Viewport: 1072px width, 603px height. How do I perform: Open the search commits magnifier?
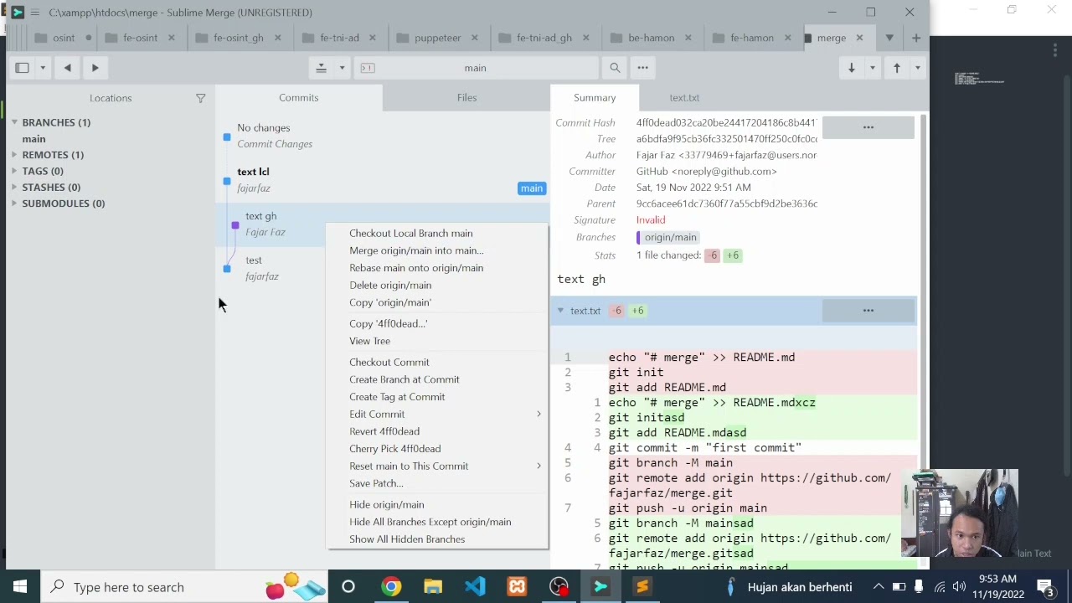[x=615, y=68]
